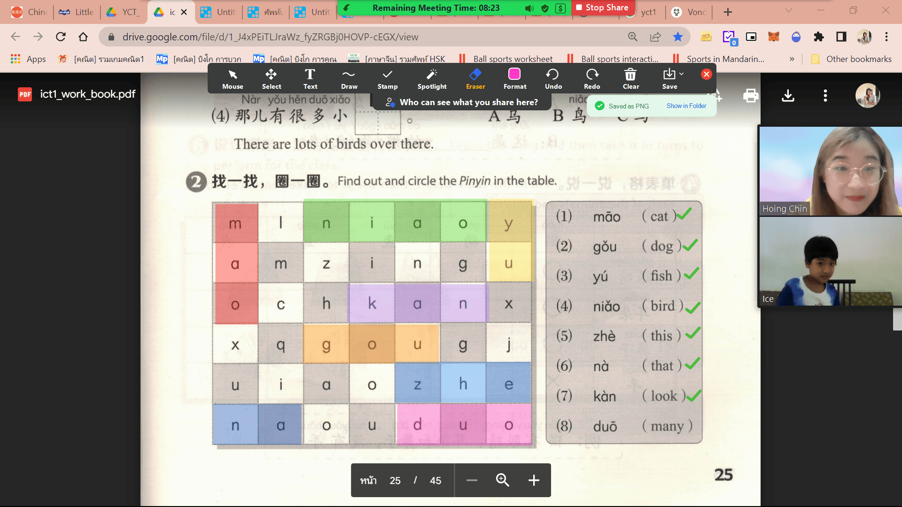The height and width of the screenshot is (507, 902).
Task: Download the PDF file
Action: 788,96
